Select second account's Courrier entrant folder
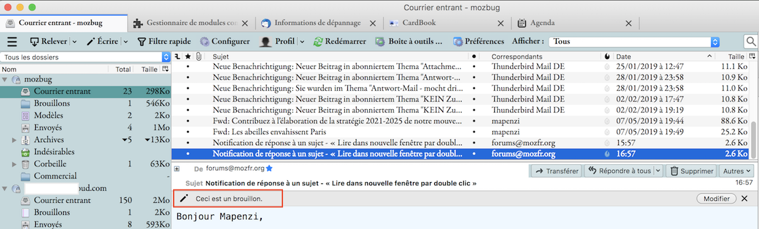Screen dimensions: 759x229 tap(86, 200)
